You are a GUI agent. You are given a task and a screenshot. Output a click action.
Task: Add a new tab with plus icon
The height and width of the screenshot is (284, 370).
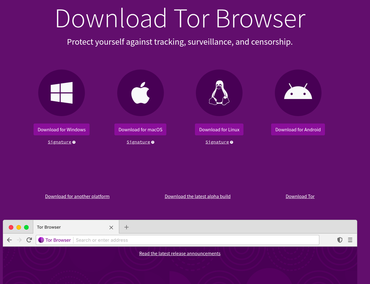coord(127,227)
